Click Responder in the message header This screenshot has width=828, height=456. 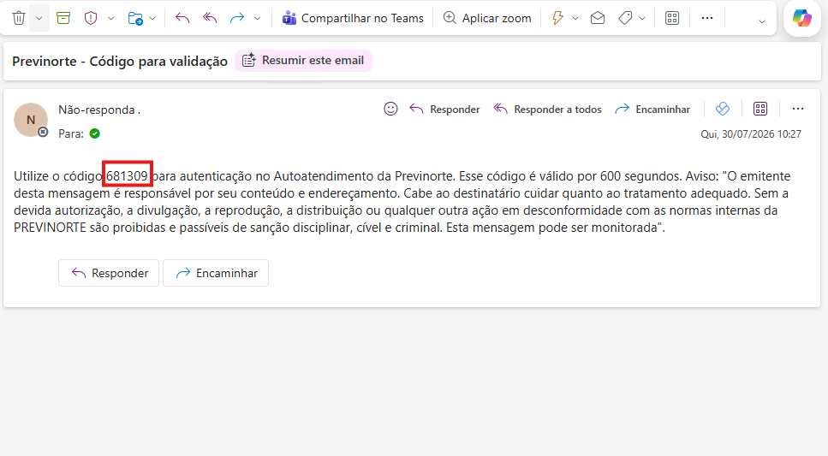(444, 110)
